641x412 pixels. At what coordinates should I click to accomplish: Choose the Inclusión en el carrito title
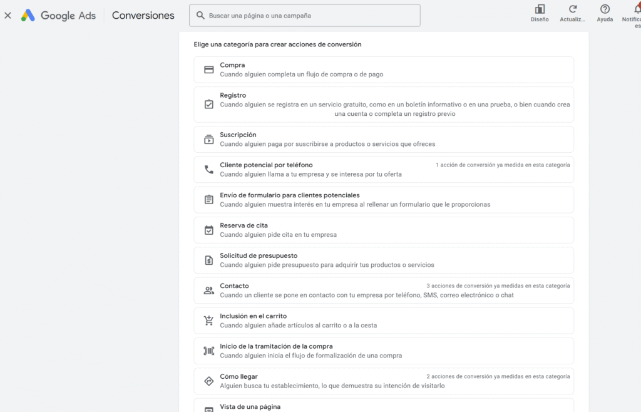pyautogui.click(x=253, y=316)
